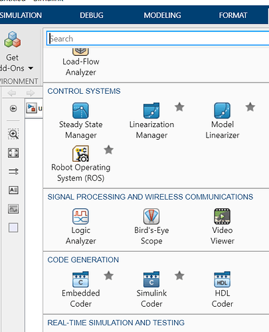The image size is (269, 332).
Task: Toggle favorite star for Model Linearizer
Action: pyautogui.click(x=250, y=107)
